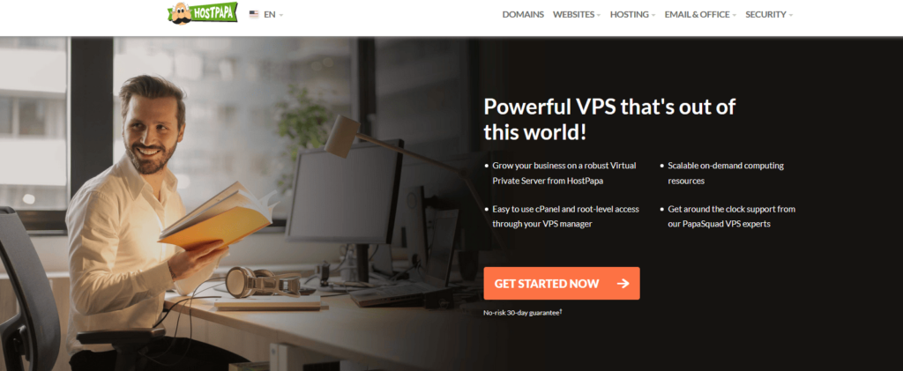Viewport: 903px width, 371px height.
Task: Expand the chevron beside Email & Office
Action: 734,16
